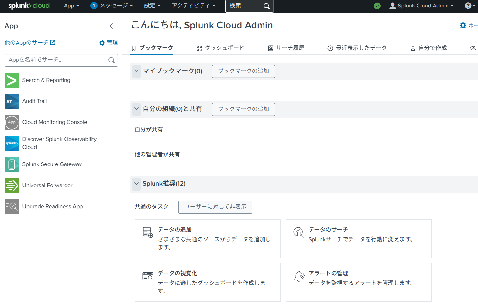The width and height of the screenshot is (478, 305).
Task: Click the Audit Trail app icon
Action: 12,101
